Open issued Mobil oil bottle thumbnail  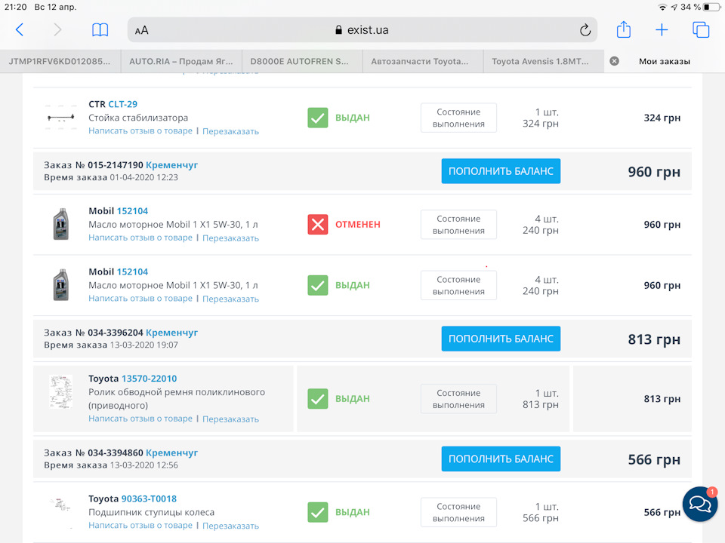(x=61, y=285)
